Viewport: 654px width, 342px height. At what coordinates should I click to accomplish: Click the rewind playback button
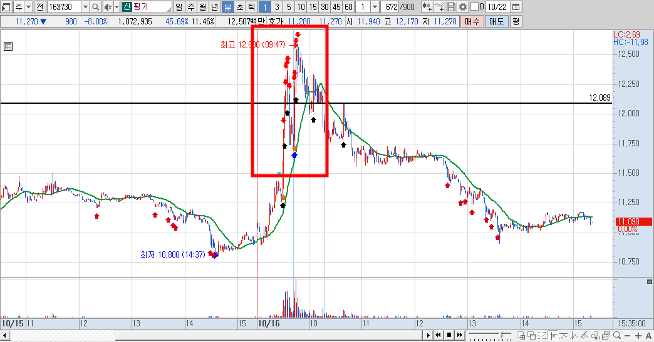click(439, 335)
